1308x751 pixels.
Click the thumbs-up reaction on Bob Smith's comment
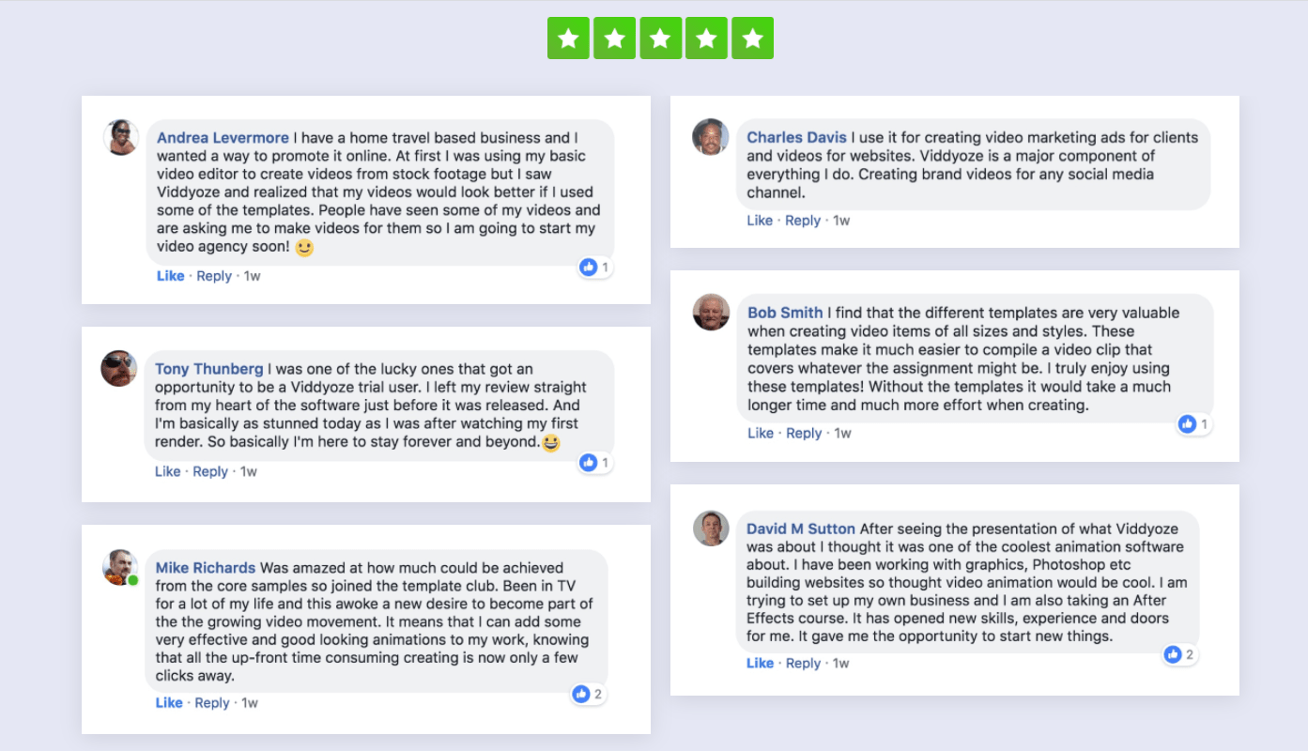tap(1188, 424)
